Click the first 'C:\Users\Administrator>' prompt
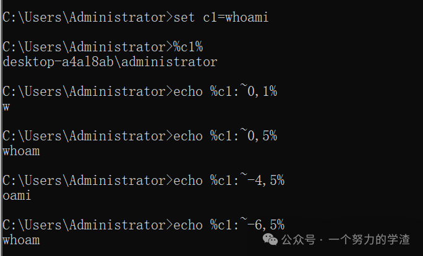 (x=88, y=17)
